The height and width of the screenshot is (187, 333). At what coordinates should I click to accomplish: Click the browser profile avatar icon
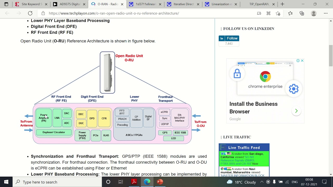(x=314, y=13)
